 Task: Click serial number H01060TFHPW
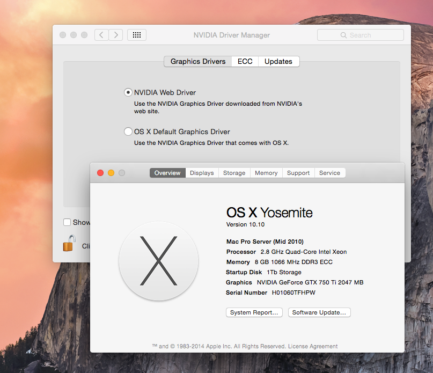coord(293,292)
